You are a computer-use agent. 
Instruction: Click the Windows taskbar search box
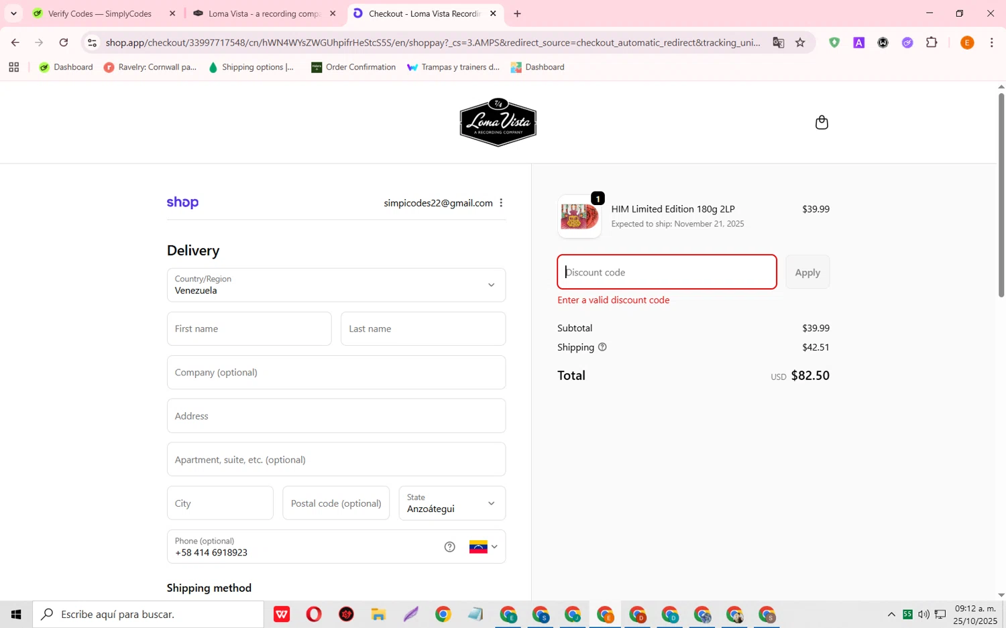[x=148, y=614]
